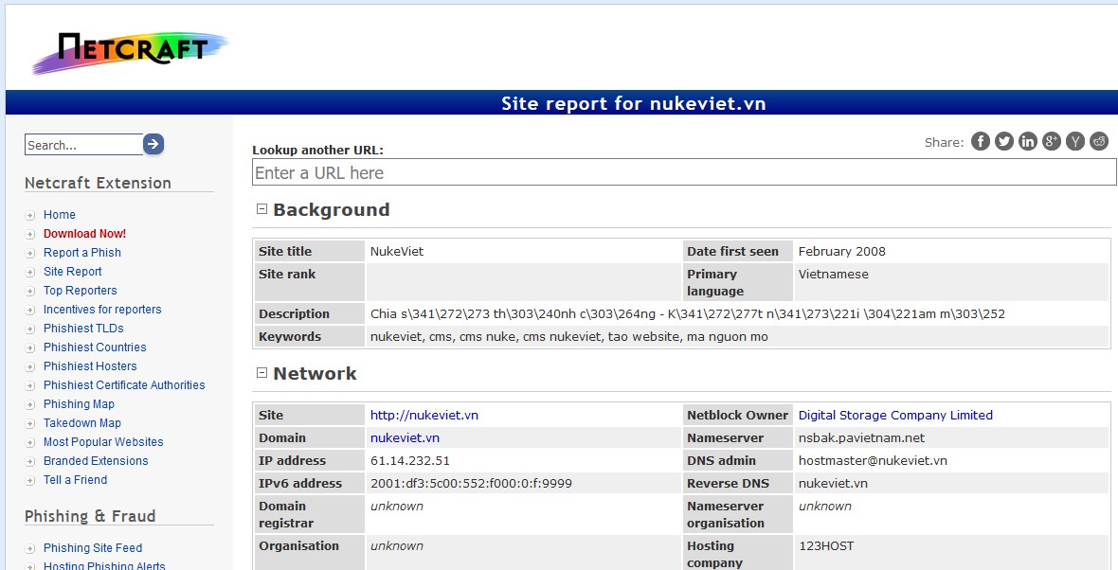This screenshot has height=570, width=1118.
Task: Open the Branded Extensions link
Action: (x=96, y=461)
